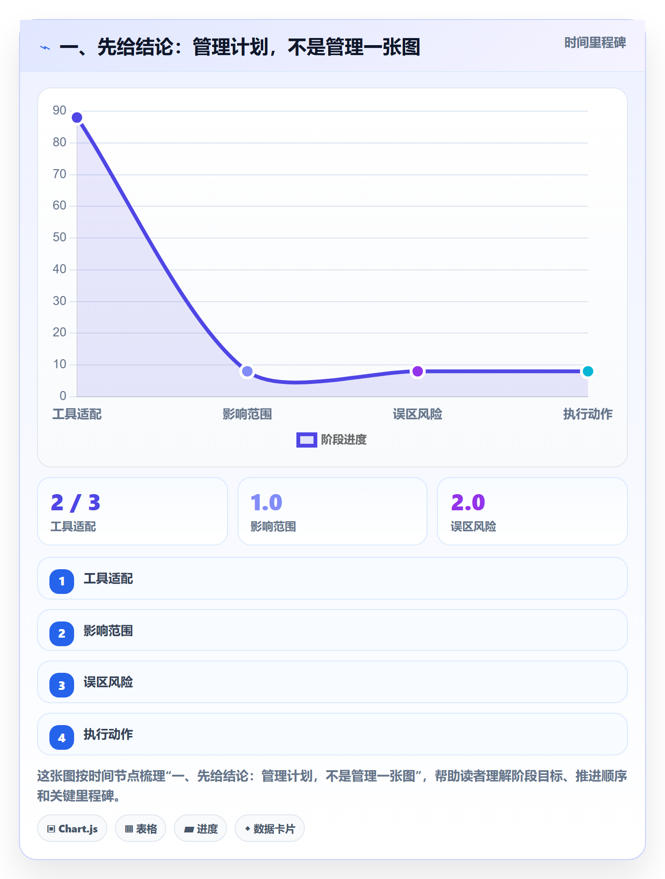Select the 工具适配 data point on the chart line
The height and width of the screenshot is (879, 665).
pos(77,117)
